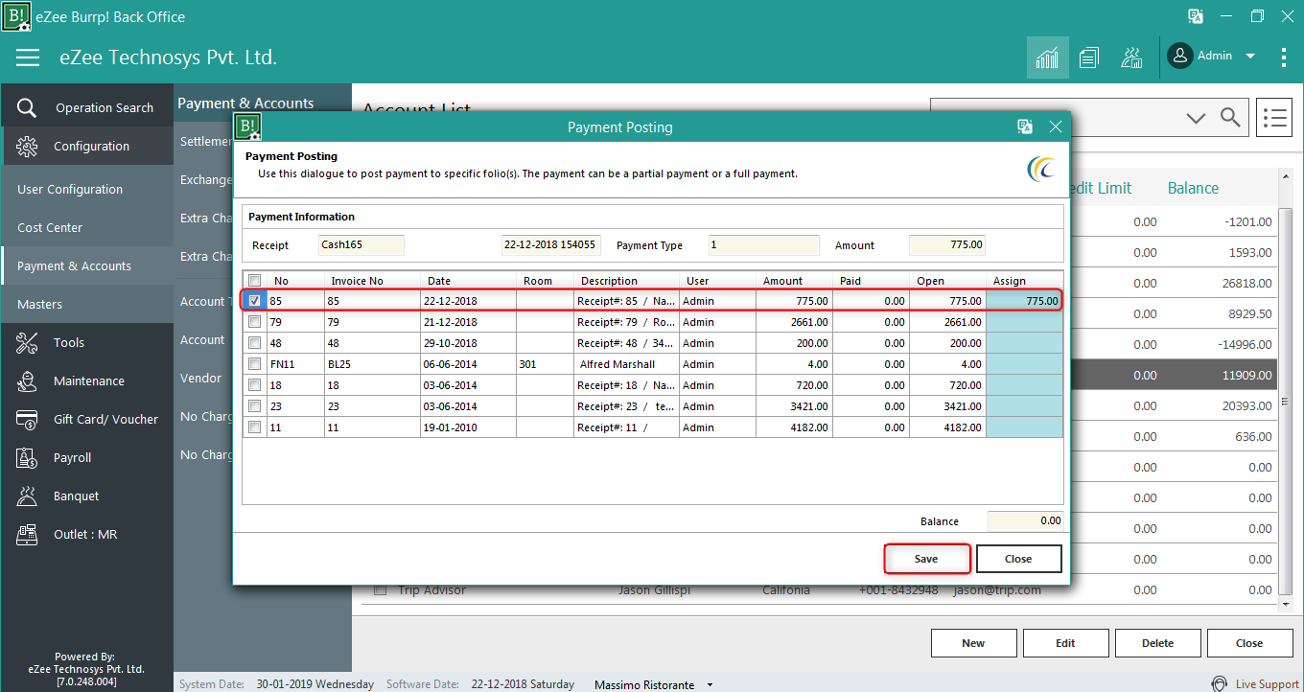The image size is (1304, 692).
Task: Check the checkbox for invoice 11
Action: 254,427
